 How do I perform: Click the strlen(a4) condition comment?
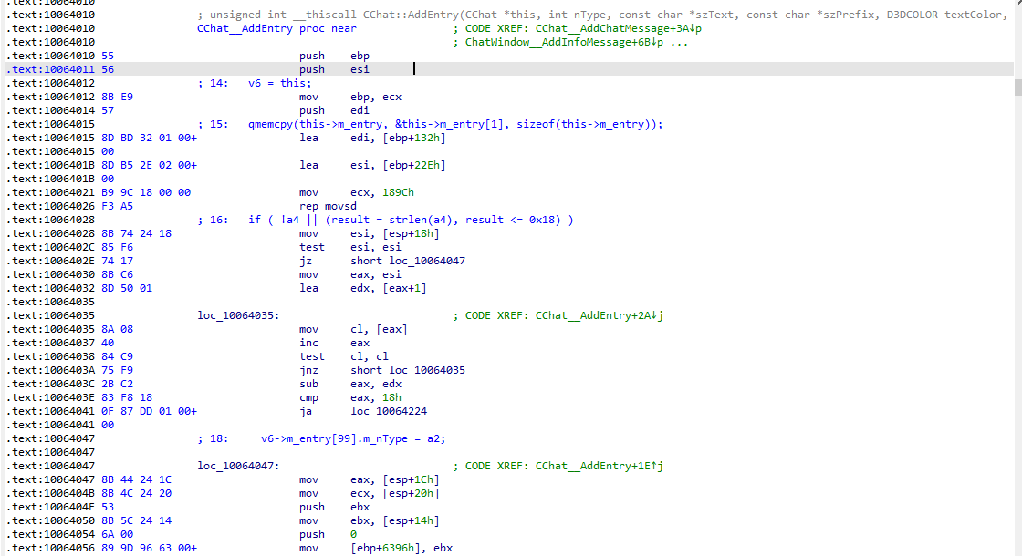coord(411,220)
